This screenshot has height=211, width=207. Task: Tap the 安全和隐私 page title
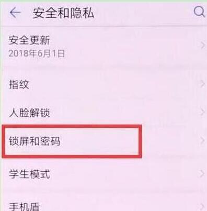click(x=64, y=13)
